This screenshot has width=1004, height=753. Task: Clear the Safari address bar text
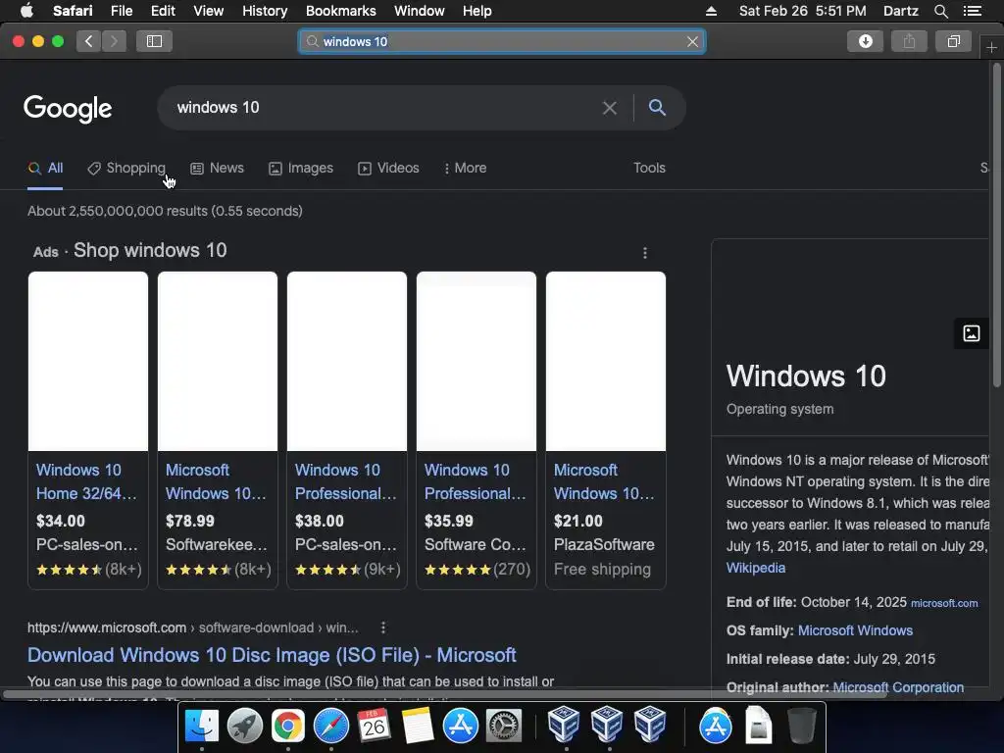click(692, 41)
